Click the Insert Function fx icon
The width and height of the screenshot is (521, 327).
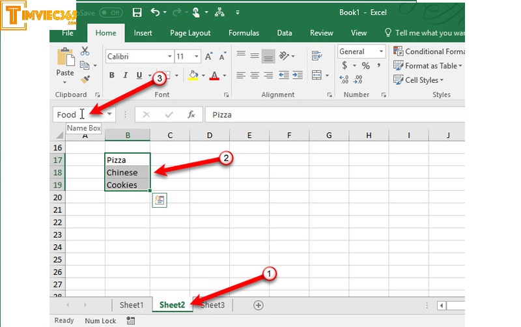191,115
